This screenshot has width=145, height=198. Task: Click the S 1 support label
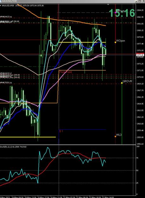pyautogui.click(x=61, y=131)
